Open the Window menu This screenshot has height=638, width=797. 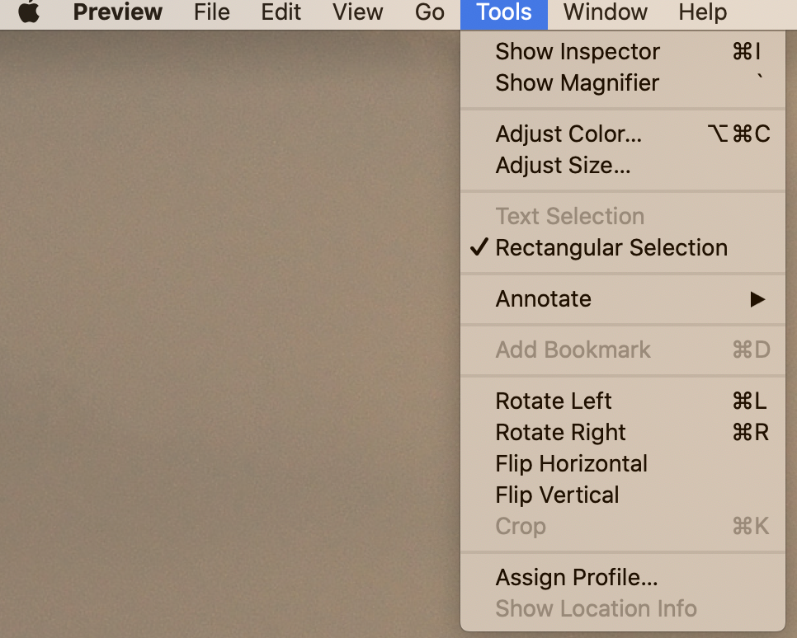coord(605,13)
